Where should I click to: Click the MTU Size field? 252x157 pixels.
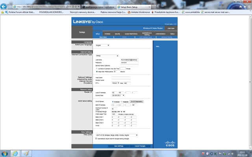(x=127, y=83)
